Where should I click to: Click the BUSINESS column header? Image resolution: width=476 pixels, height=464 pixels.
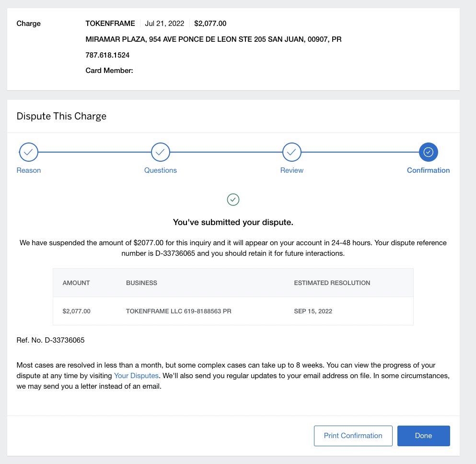point(141,283)
